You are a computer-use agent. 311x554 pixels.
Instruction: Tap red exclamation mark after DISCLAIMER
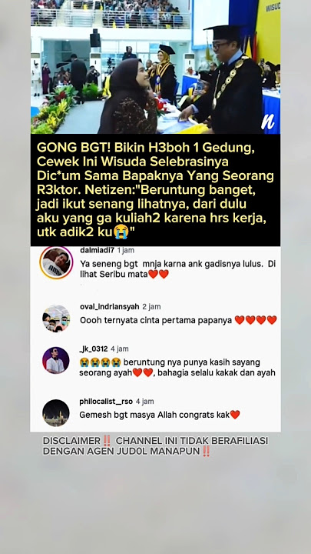pyautogui.click(x=107, y=441)
